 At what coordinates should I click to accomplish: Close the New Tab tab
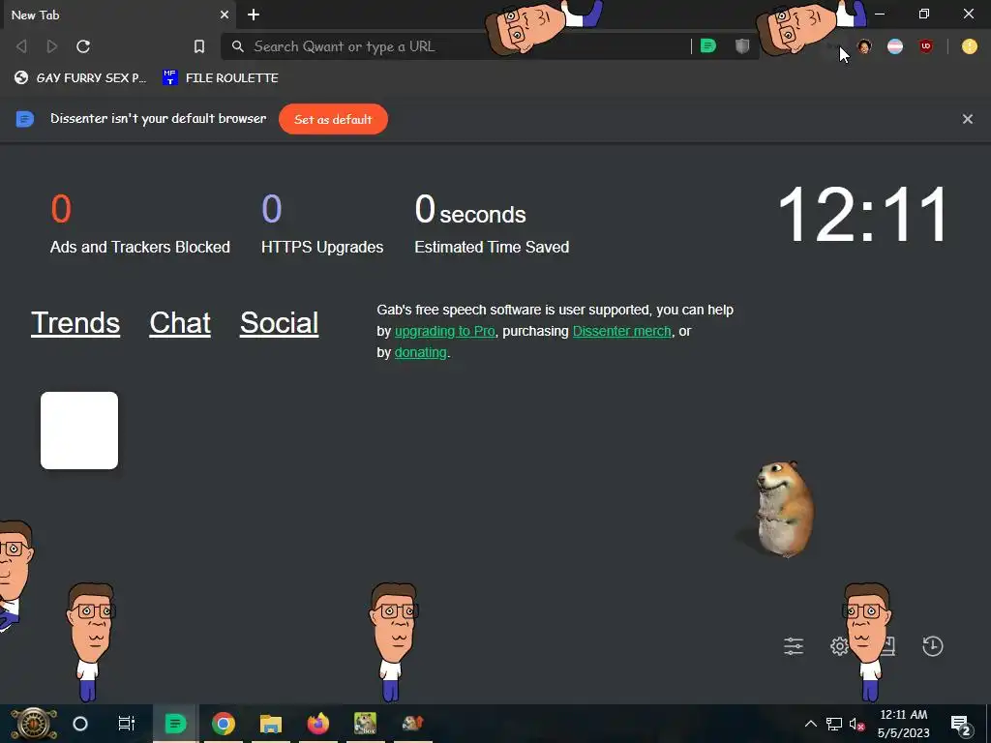[x=225, y=15]
